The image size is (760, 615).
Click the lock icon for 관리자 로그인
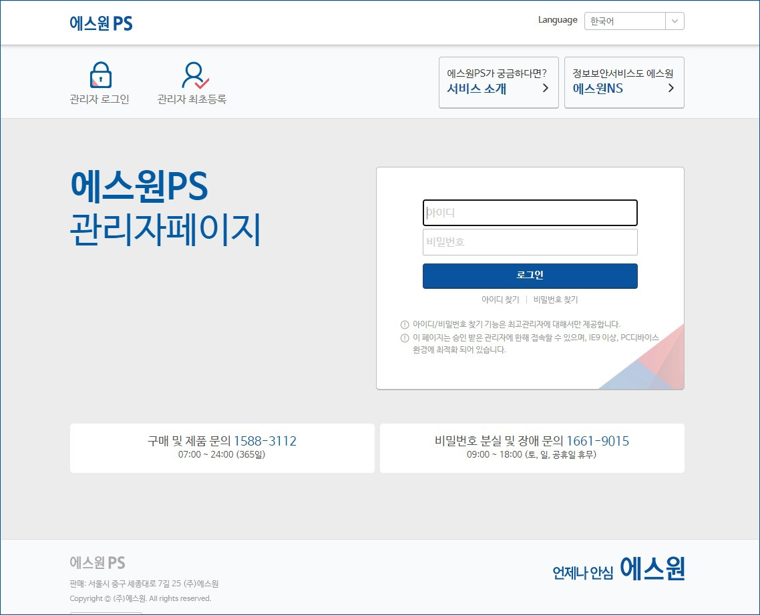[x=100, y=75]
